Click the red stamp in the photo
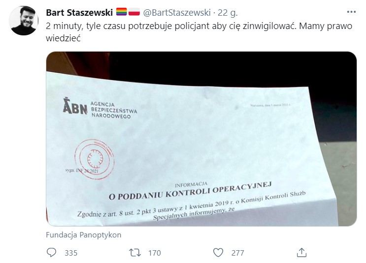The image size is (366, 263). point(95,159)
